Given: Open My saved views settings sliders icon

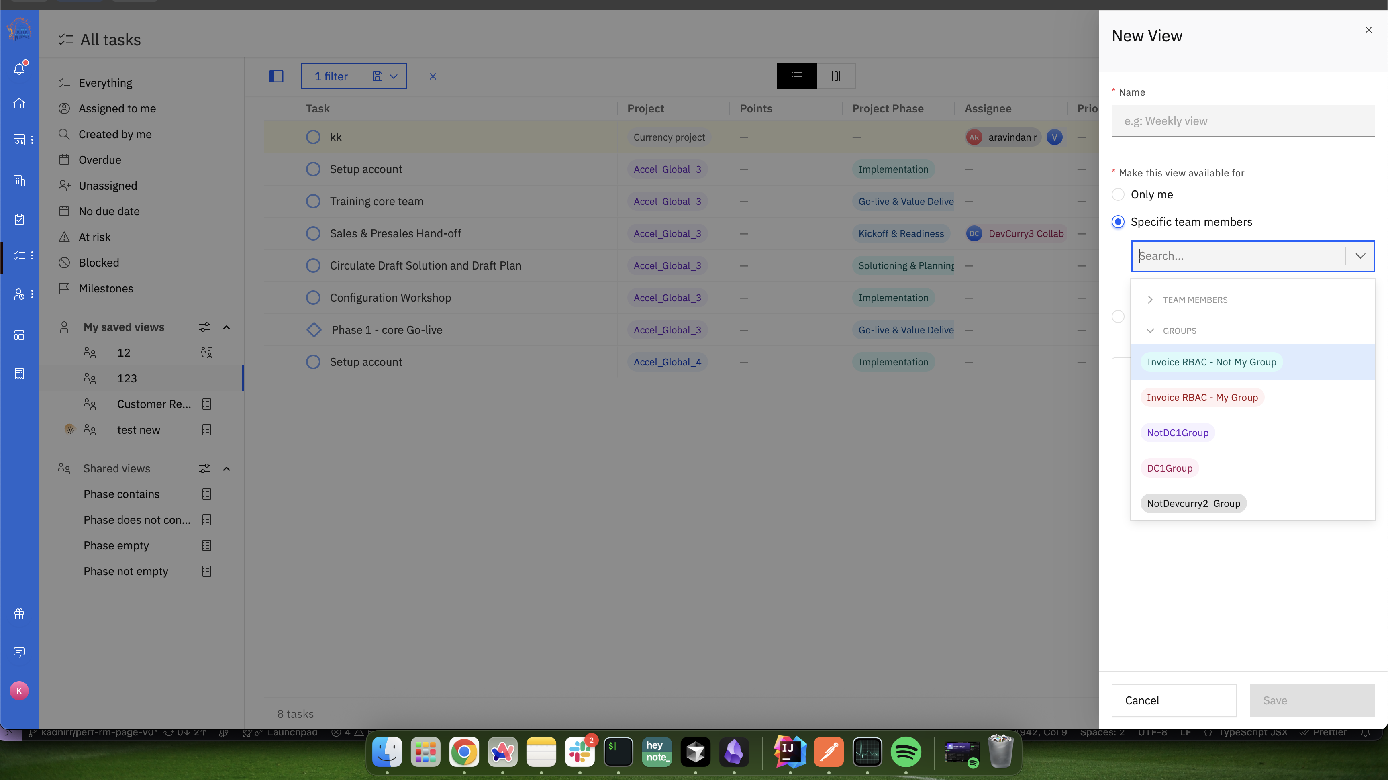Looking at the screenshot, I should coord(204,327).
